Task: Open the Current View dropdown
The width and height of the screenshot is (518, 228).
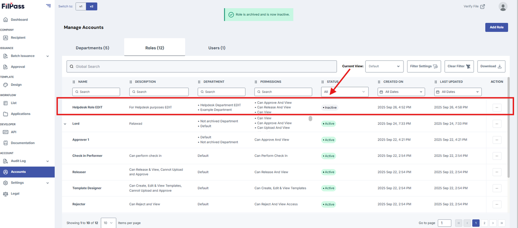Action: tap(384, 66)
